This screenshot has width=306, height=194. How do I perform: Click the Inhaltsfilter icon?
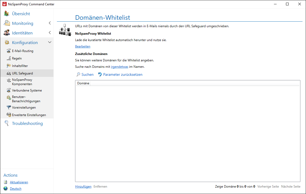click(x=9, y=66)
